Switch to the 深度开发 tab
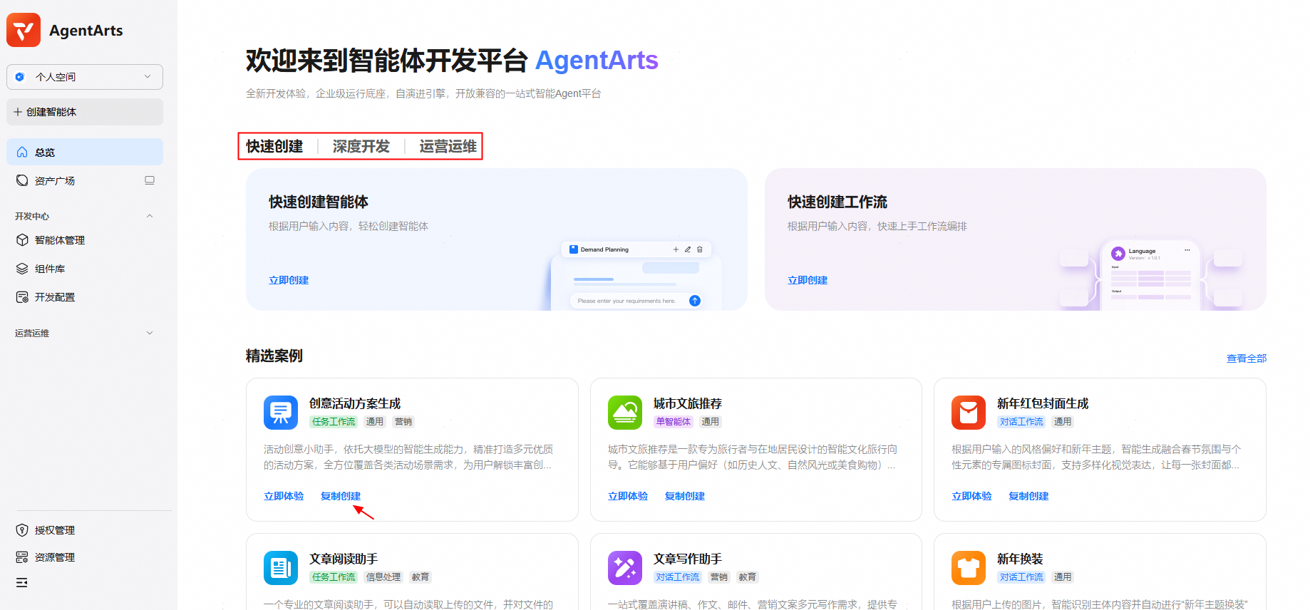Screen dimensions: 1310x610 tap(361, 146)
